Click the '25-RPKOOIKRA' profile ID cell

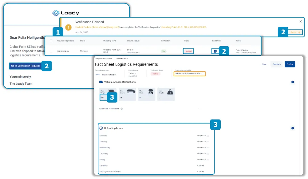pyautogui.click(x=63, y=51)
